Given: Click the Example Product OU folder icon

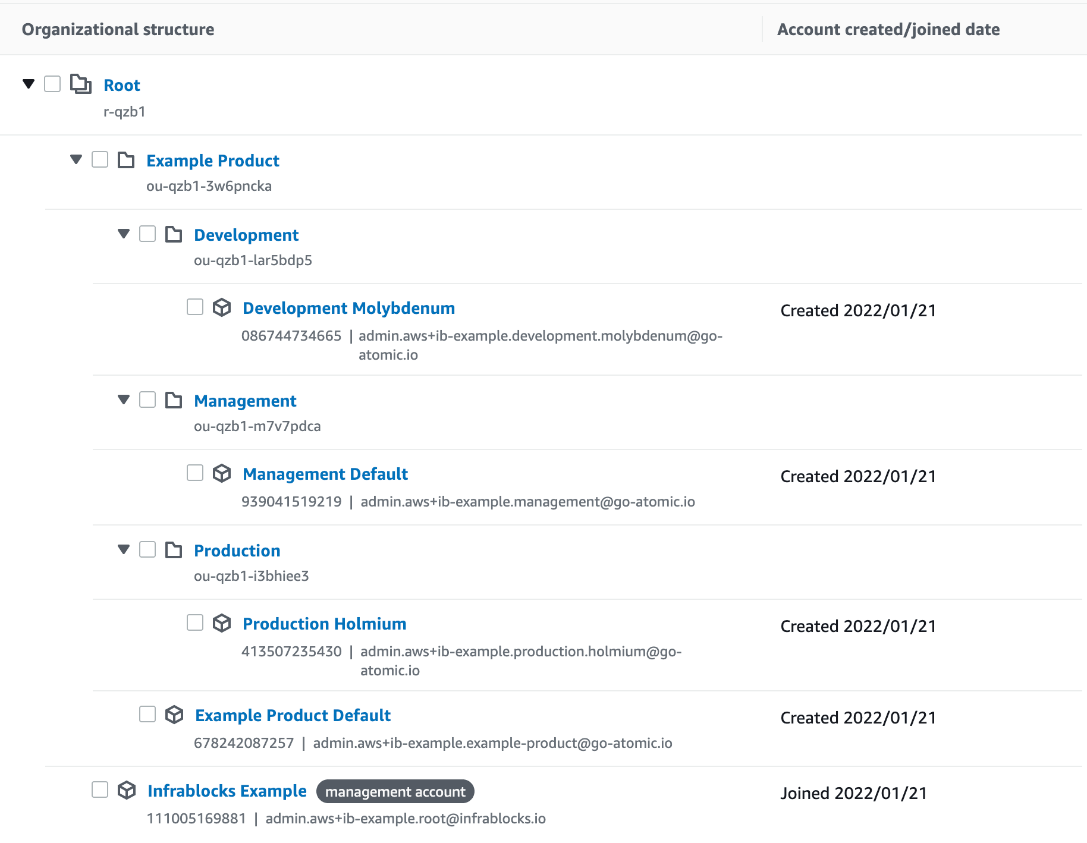Looking at the screenshot, I should [126, 160].
